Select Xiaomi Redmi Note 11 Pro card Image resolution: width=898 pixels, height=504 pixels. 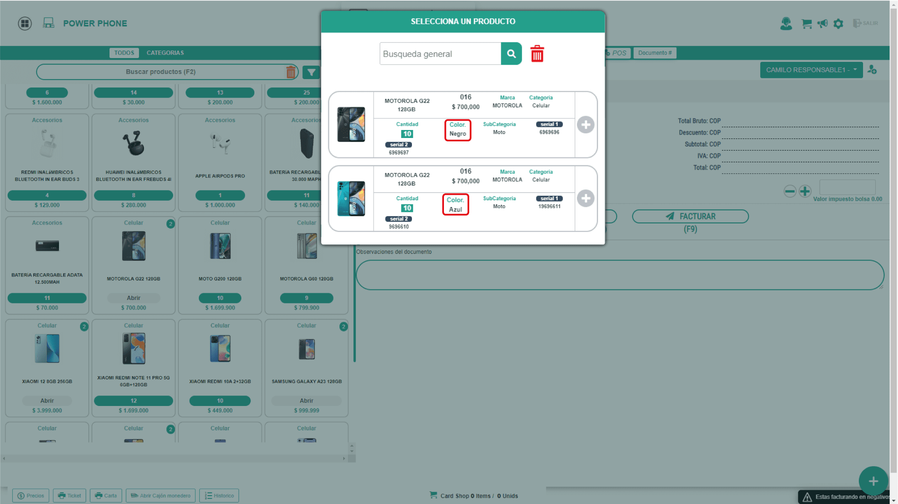(134, 368)
